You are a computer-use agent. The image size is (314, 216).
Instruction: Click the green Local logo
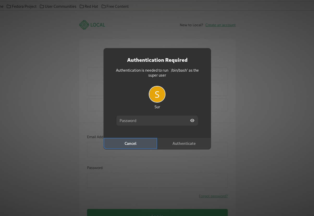92,25
